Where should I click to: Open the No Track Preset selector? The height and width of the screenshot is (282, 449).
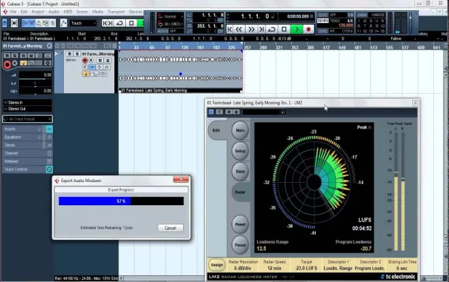(27, 119)
